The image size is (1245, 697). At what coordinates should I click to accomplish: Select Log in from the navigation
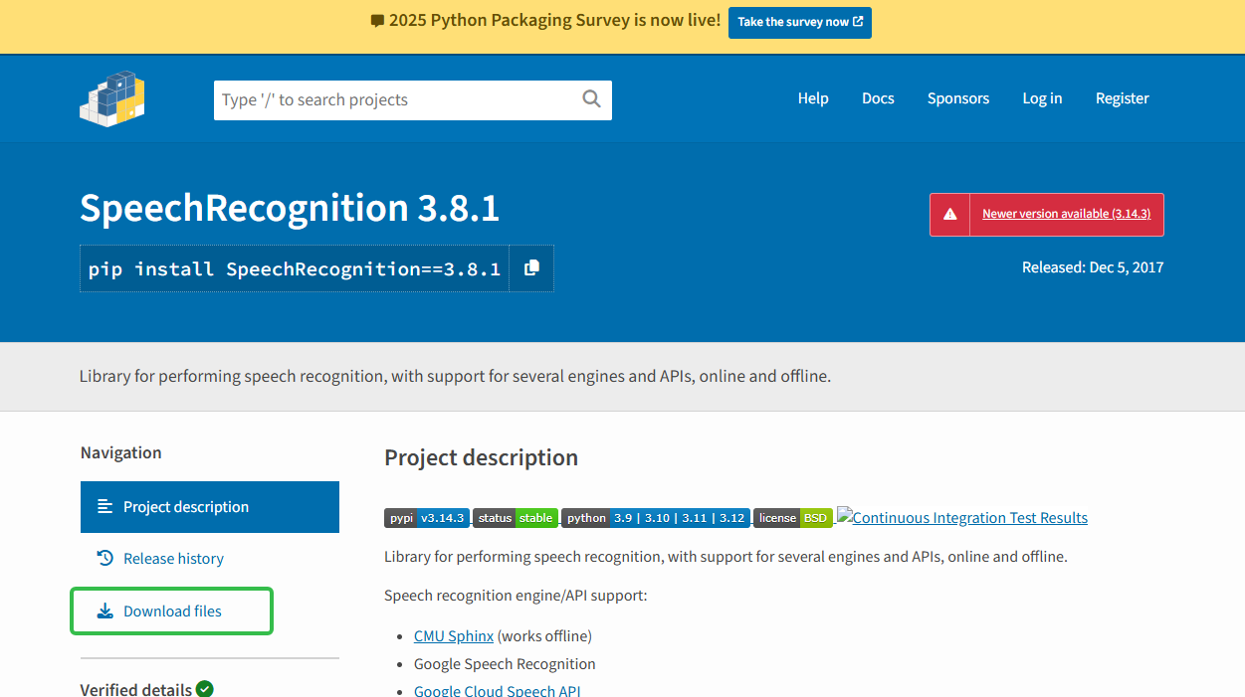[x=1042, y=97]
